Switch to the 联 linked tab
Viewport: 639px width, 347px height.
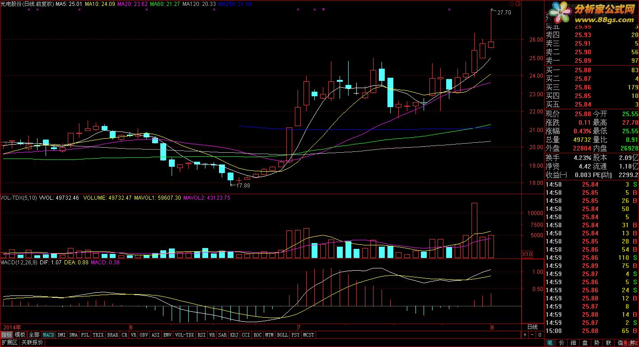[608, 342]
